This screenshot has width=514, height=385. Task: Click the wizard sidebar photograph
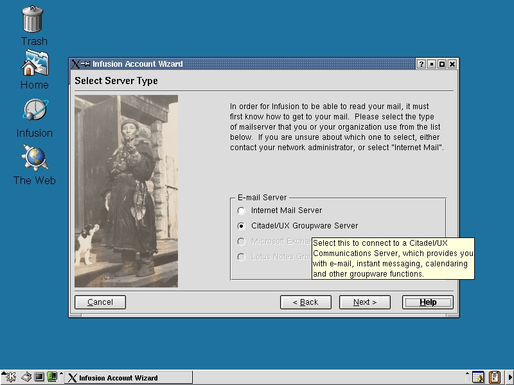126,191
